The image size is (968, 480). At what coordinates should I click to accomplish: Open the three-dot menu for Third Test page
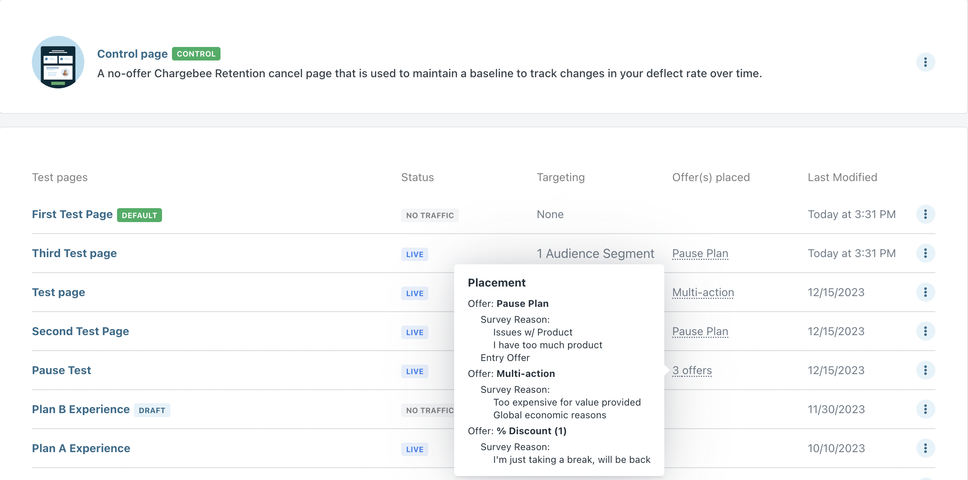925,254
